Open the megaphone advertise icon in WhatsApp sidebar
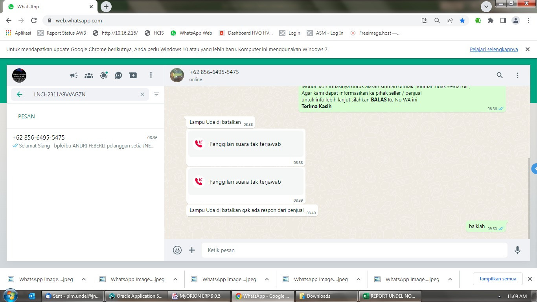 pos(74,75)
